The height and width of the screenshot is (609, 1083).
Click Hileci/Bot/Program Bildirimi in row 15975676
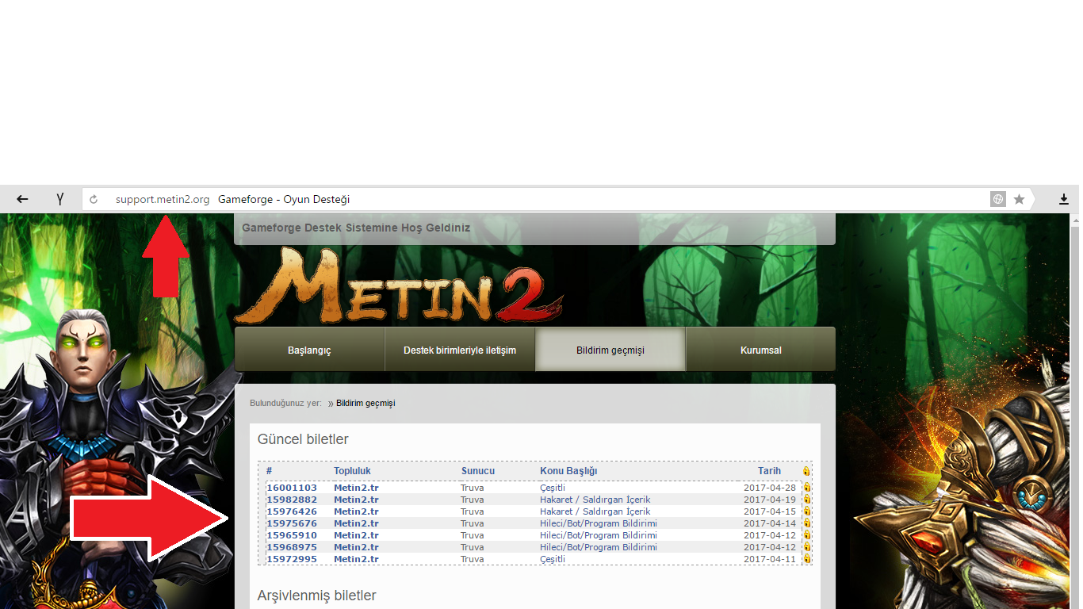pos(599,523)
